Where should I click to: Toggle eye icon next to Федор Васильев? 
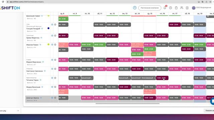42,87
